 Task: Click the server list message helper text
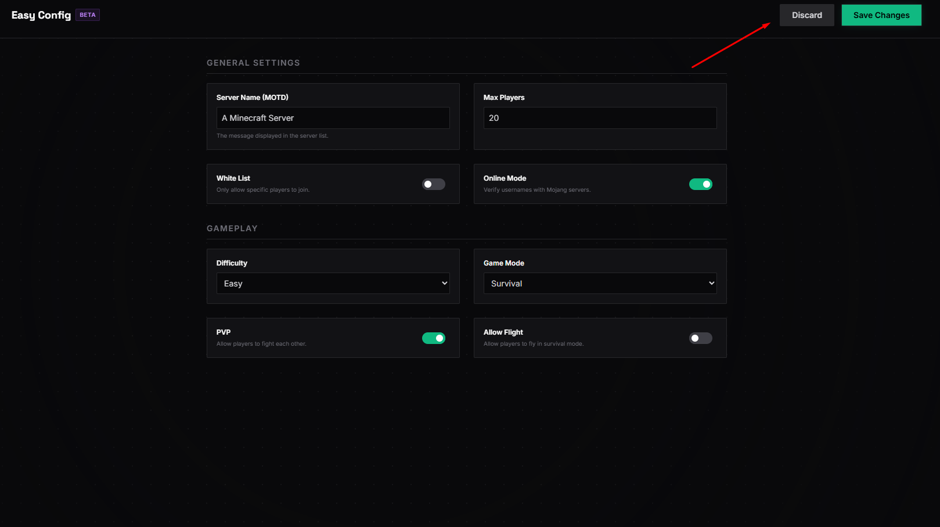pyautogui.click(x=272, y=136)
